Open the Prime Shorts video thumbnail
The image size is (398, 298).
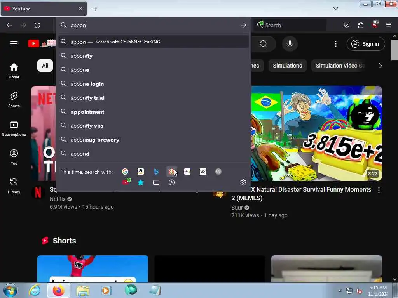click(x=93, y=269)
